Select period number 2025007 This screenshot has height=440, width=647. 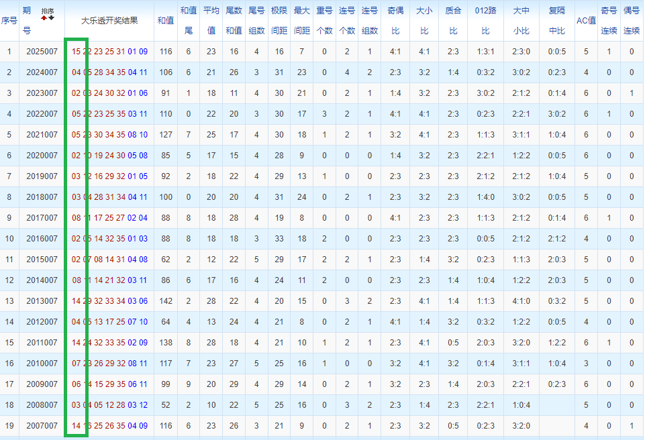[42, 52]
